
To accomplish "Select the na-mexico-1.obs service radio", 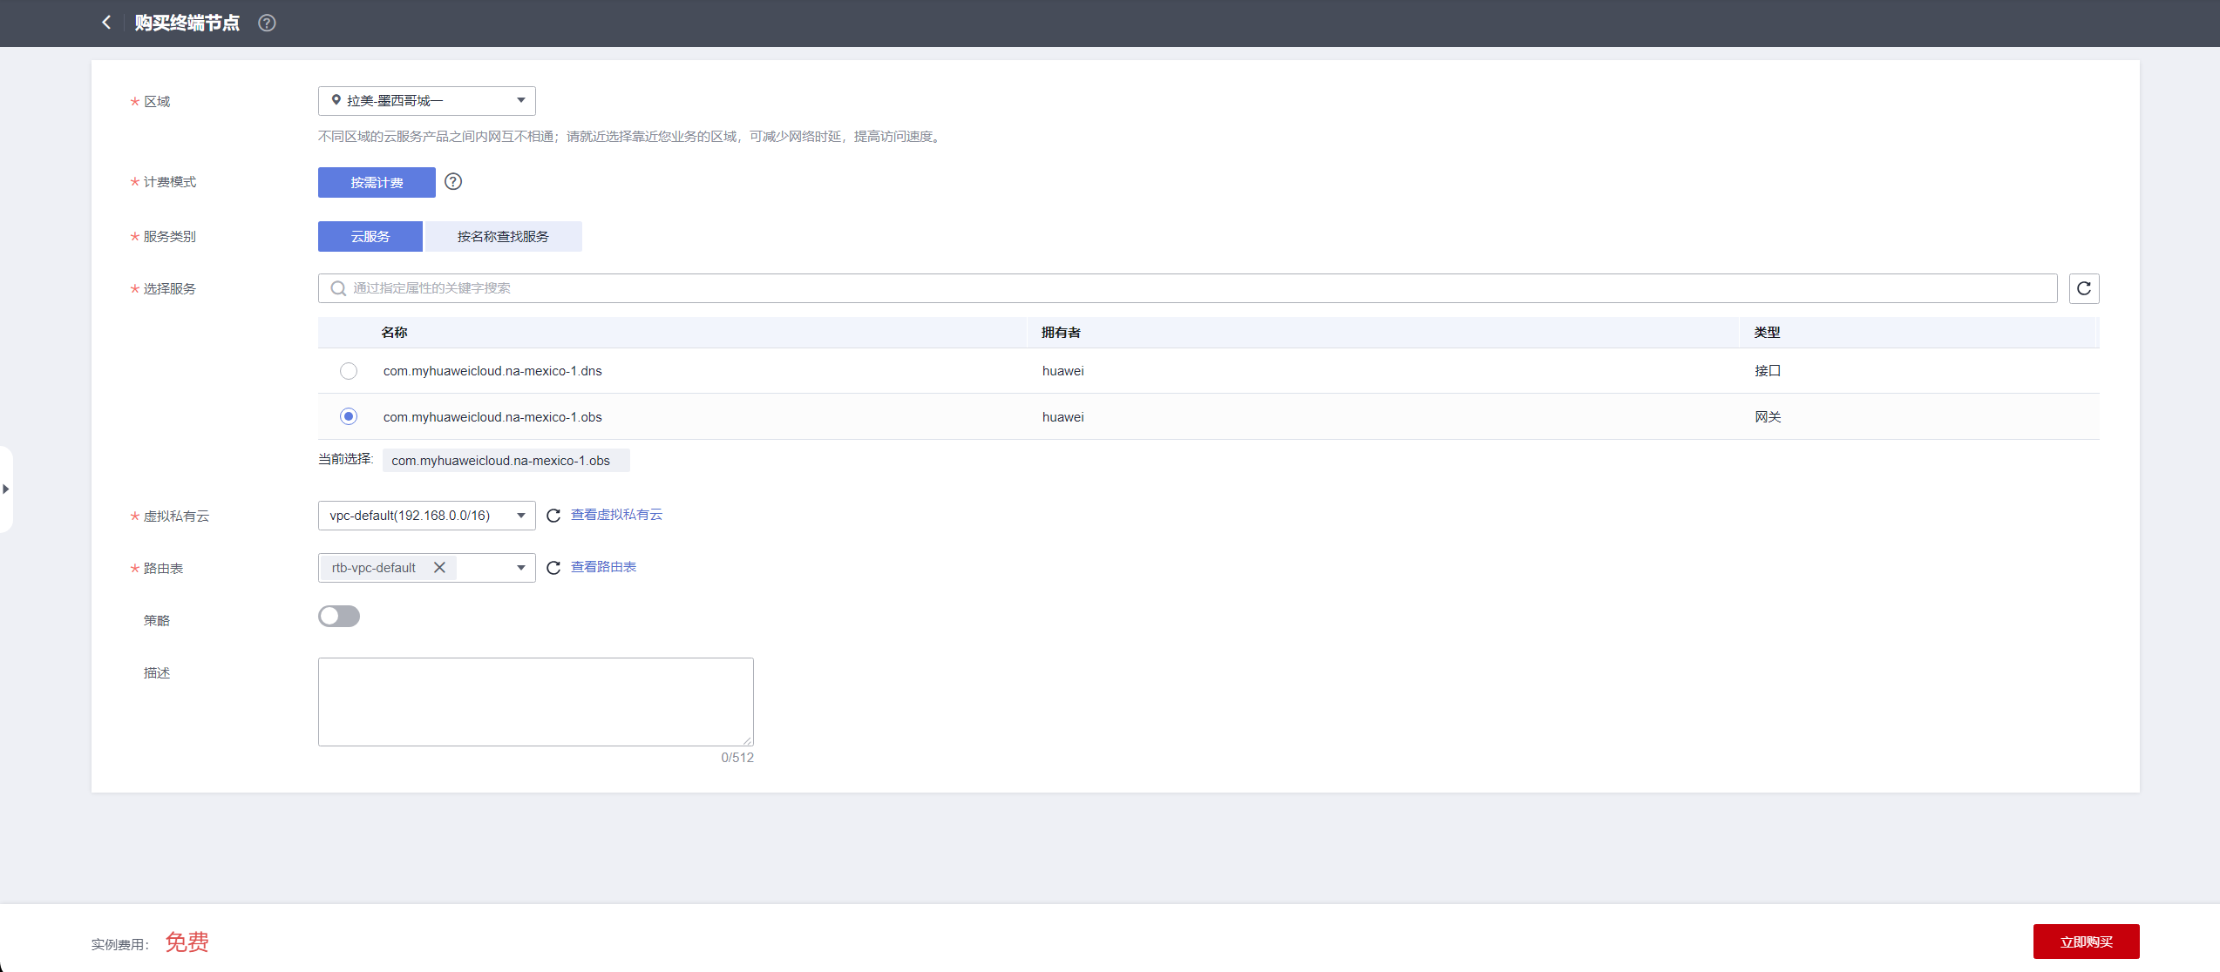I will (349, 416).
